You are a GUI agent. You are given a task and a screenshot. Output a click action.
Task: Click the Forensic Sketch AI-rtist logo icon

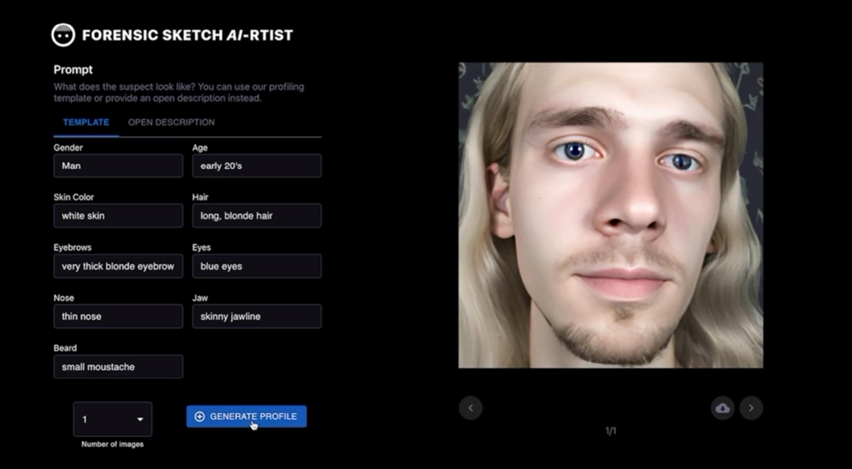pos(63,34)
